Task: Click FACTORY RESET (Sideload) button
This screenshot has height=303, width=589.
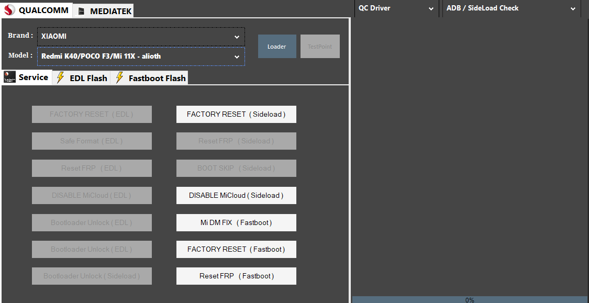Action: point(236,115)
